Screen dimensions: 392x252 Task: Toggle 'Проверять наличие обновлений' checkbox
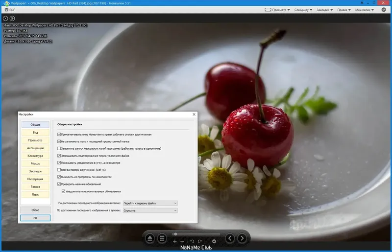pyautogui.click(x=59, y=184)
